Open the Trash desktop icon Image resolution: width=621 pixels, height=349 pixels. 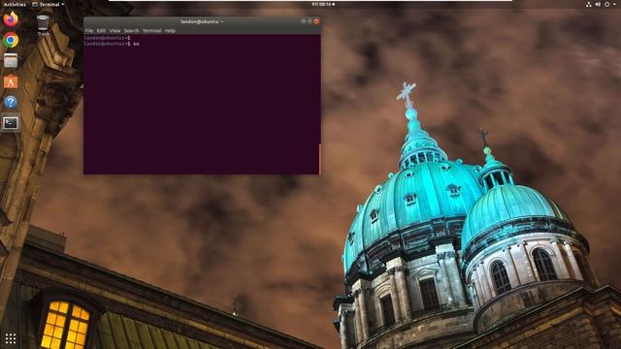43,25
